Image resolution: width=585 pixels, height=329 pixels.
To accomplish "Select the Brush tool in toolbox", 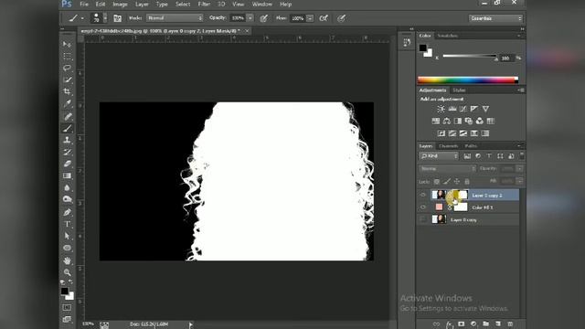I will click(x=67, y=129).
